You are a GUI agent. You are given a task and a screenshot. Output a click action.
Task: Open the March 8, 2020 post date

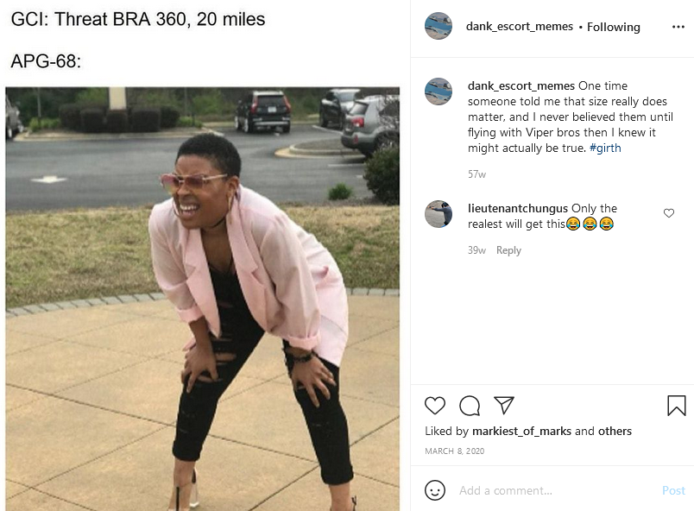(x=455, y=451)
